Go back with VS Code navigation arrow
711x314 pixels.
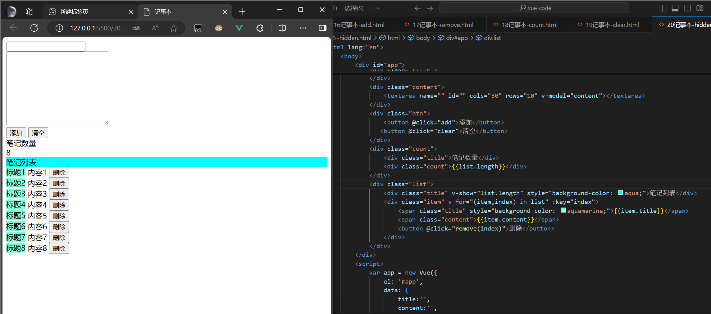(x=418, y=8)
